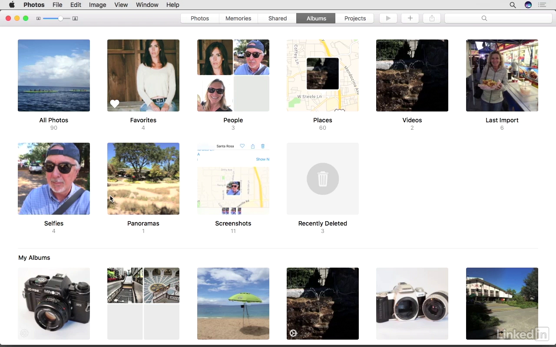Open the Minolta camera album in My Albums

coord(54,304)
